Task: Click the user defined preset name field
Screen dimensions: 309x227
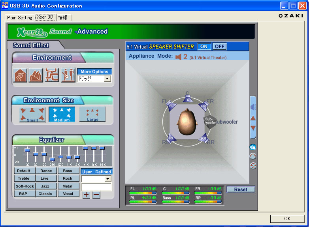Action: (96, 187)
